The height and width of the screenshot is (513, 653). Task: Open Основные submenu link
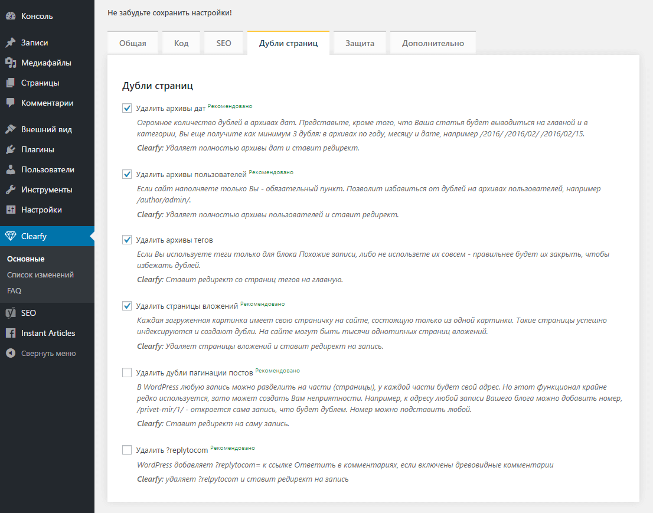[26, 259]
